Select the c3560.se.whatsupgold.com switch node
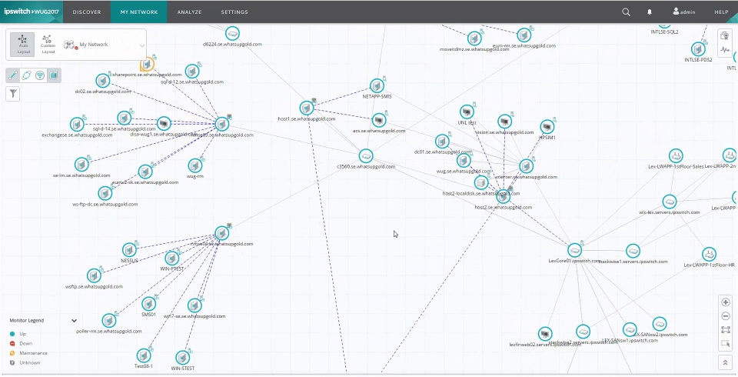 366,156
